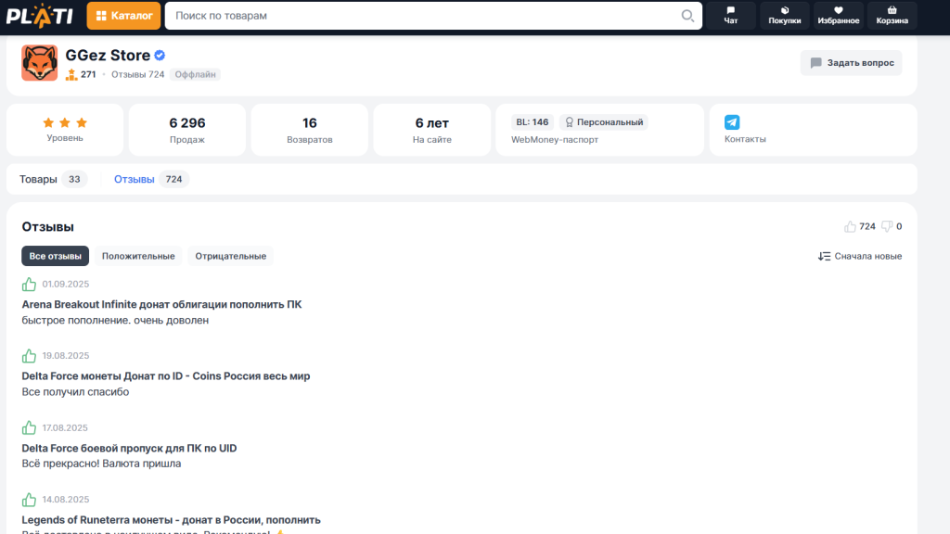Select the Отрицательные filter
The height and width of the screenshot is (534, 950).
231,256
